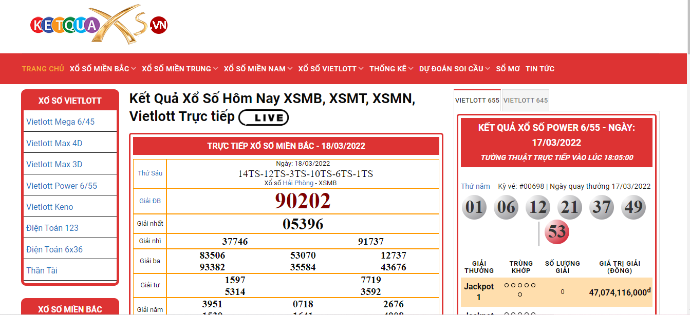
Task: Click the Thứ Sáu day link
Action: click(150, 173)
